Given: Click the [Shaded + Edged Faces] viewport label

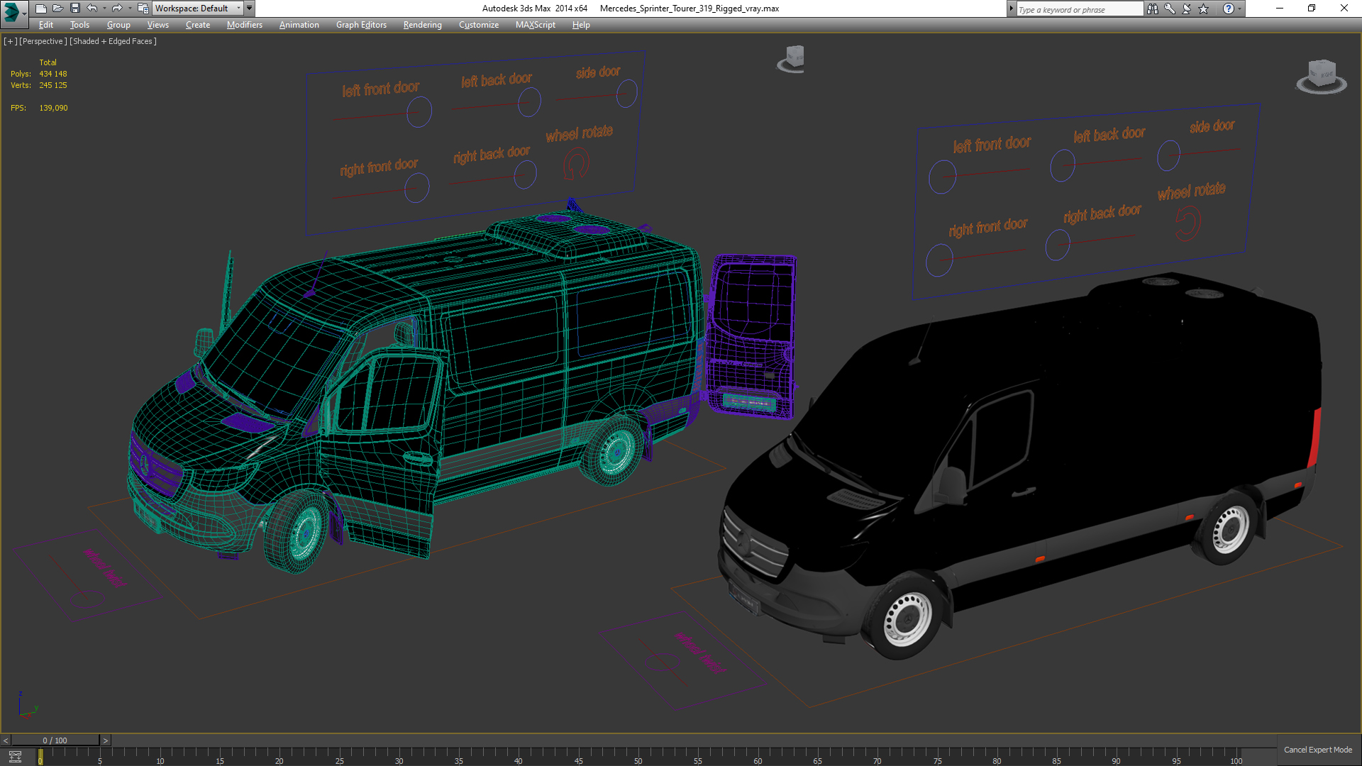Looking at the screenshot, I should click(x=113, y=41).
